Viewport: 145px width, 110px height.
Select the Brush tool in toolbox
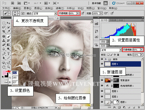coord(9,36)
